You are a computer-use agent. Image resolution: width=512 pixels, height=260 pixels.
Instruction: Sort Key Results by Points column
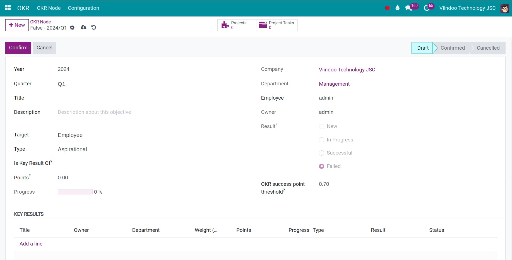(x=244, y=230)
